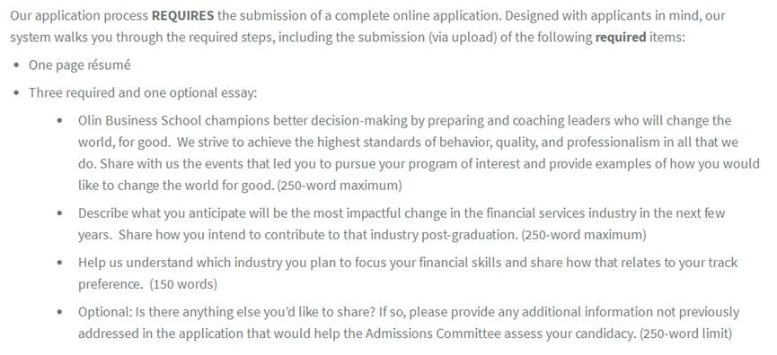
Task: Click the bullet before Optional essay prompt
Action: pyautogui.click(x=60, y=313)
